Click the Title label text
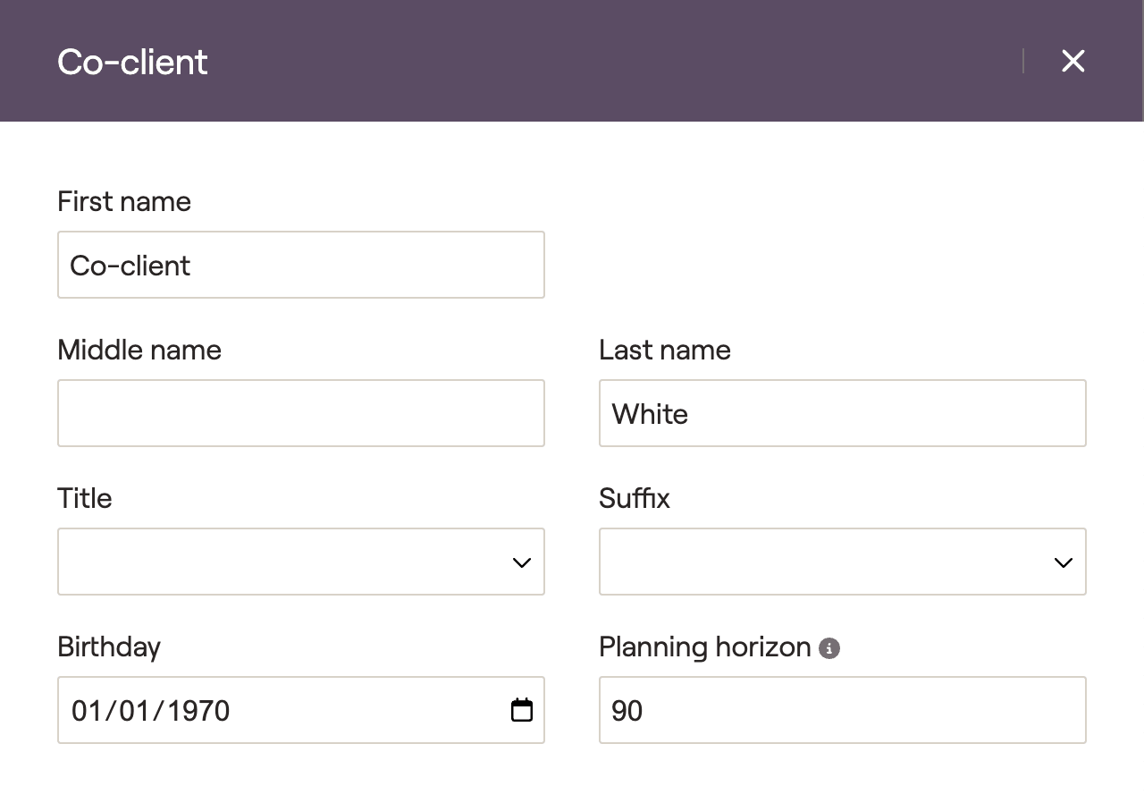 click(x=85, y=498)
